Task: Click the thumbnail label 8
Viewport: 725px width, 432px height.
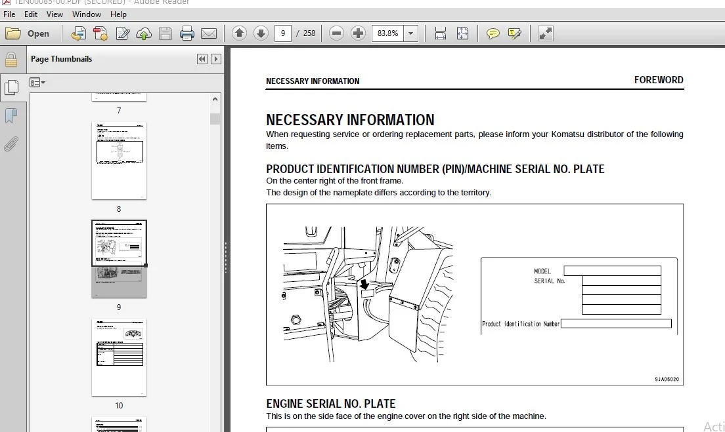Action: [x=119, y=209]
